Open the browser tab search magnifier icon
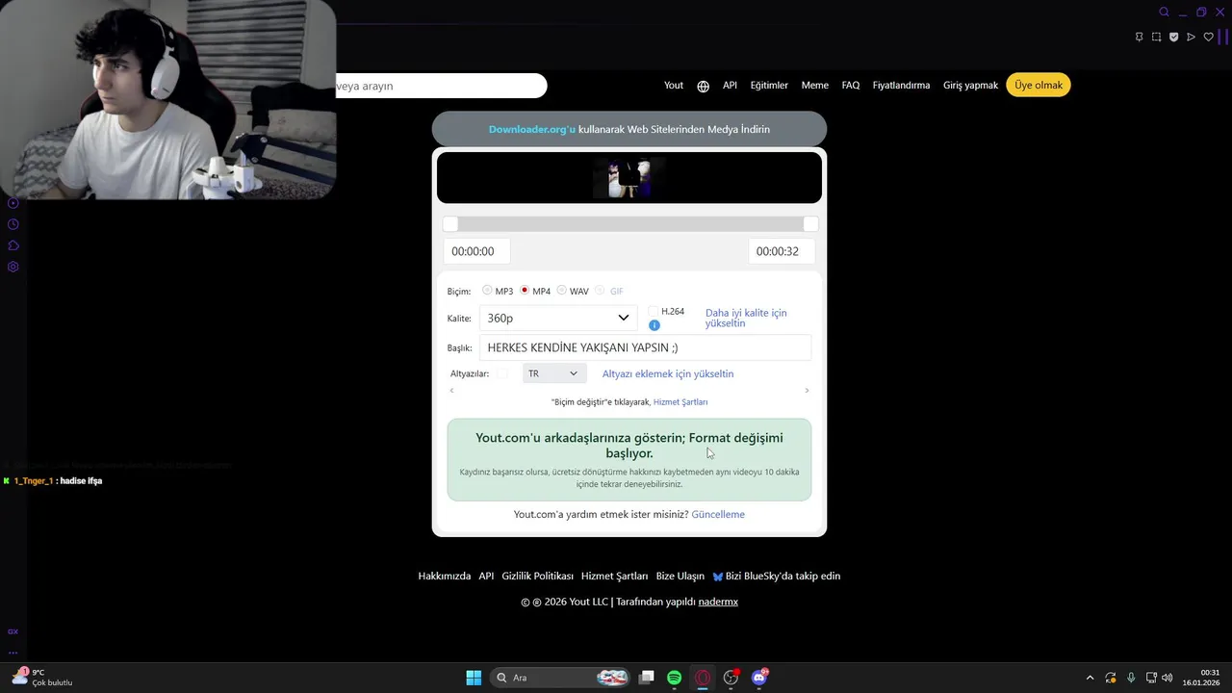The width and height of the screenshot is (1232, 693). point(1164,13)
